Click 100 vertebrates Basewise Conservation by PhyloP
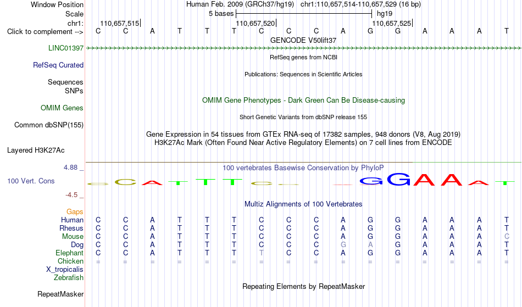The width and height of the screenshot is (522, 307). [x=303, y=168]
